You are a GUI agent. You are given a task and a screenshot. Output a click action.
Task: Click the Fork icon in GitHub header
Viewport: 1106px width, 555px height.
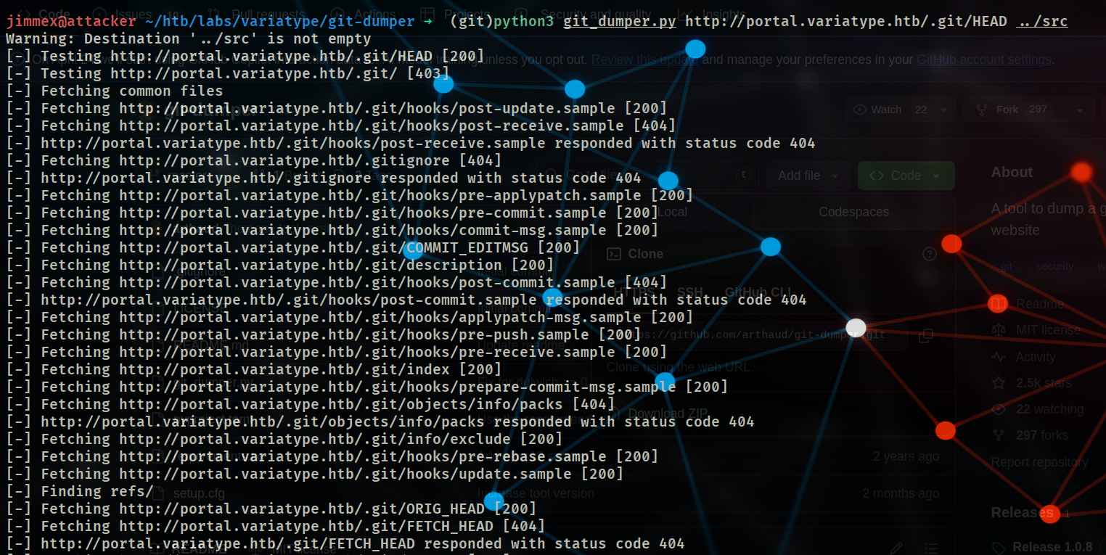click(982, 110)
